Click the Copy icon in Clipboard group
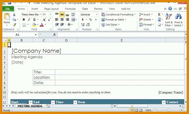 tap(14, 19)
